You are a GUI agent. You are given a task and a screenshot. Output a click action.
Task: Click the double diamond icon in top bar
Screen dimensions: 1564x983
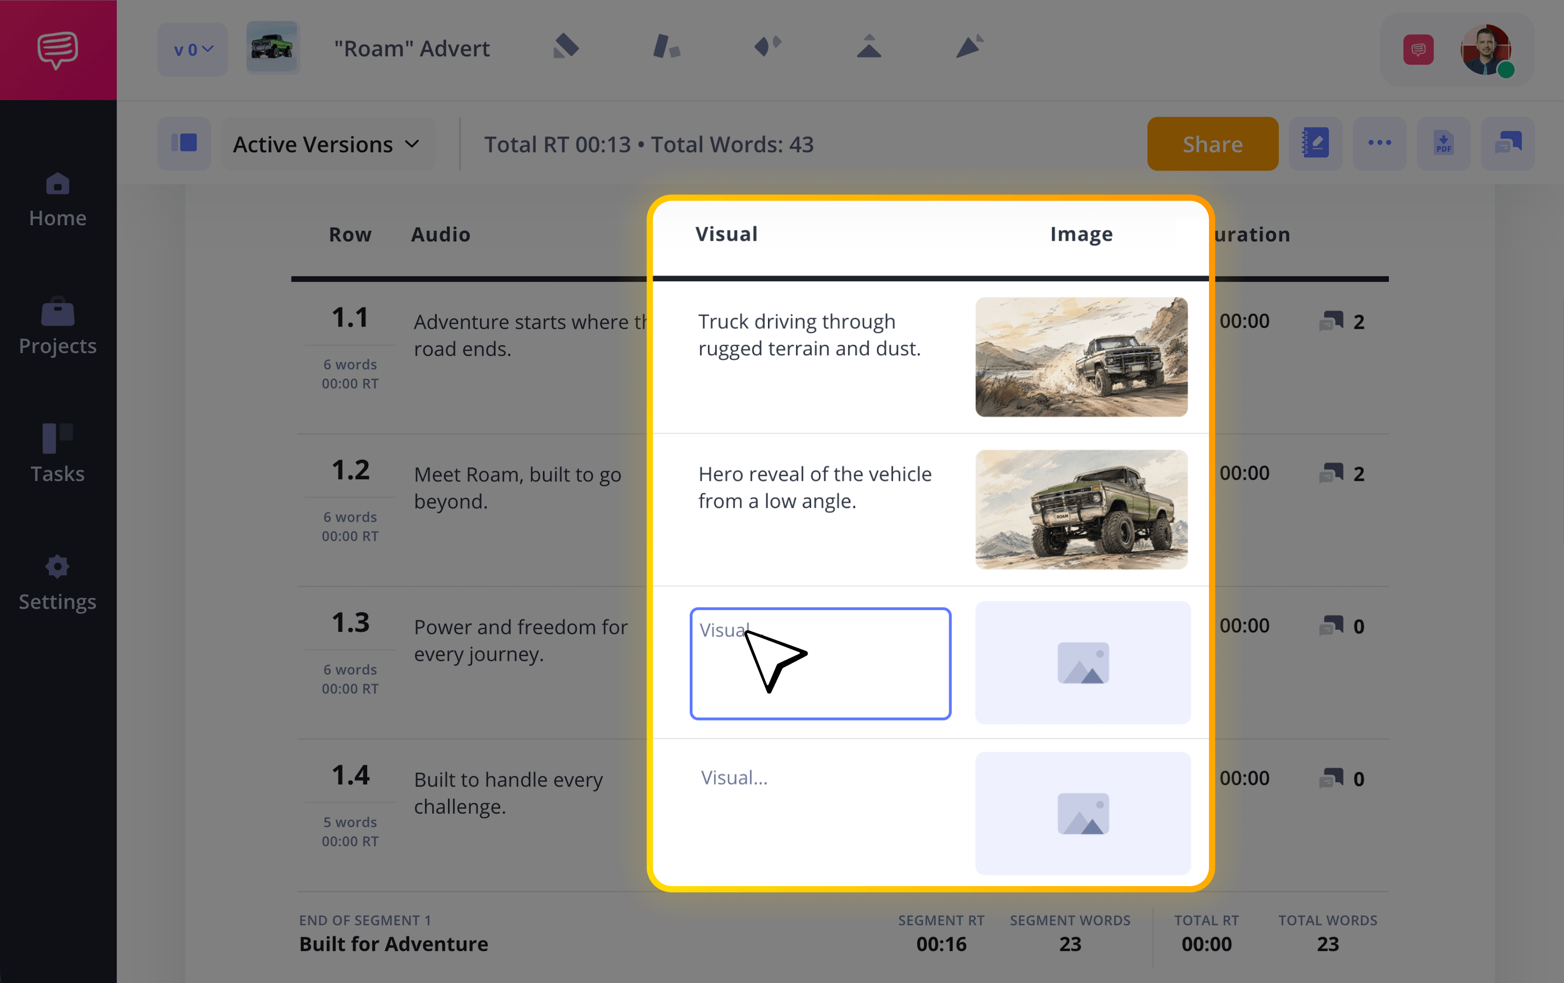[768, 47]
